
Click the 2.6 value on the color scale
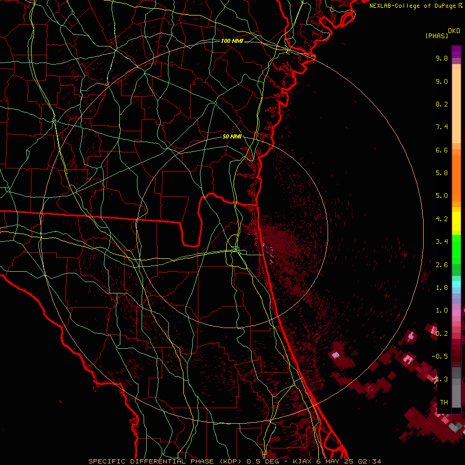(x=442, y=265)
